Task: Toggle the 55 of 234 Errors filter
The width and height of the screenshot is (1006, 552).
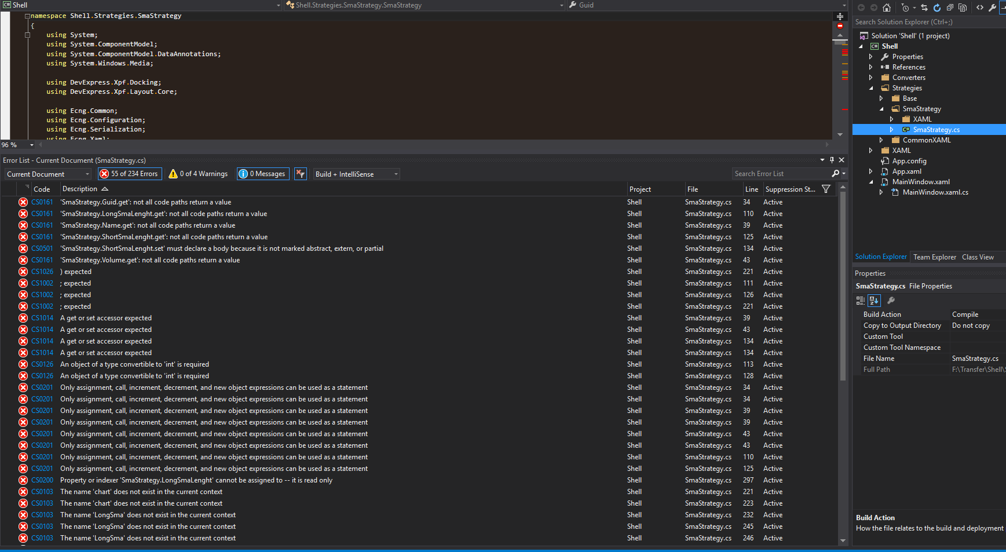Action: coord(129,174)
